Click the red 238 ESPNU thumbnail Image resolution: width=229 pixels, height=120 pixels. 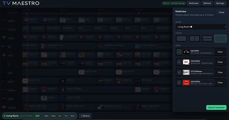(186, 82)
